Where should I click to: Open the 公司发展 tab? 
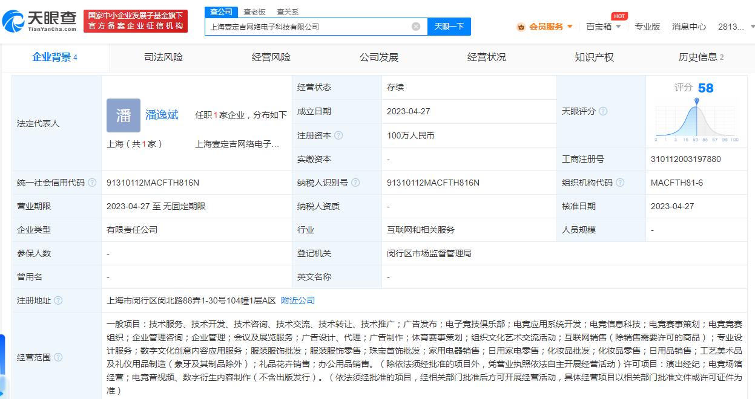[x=379, y=57]
